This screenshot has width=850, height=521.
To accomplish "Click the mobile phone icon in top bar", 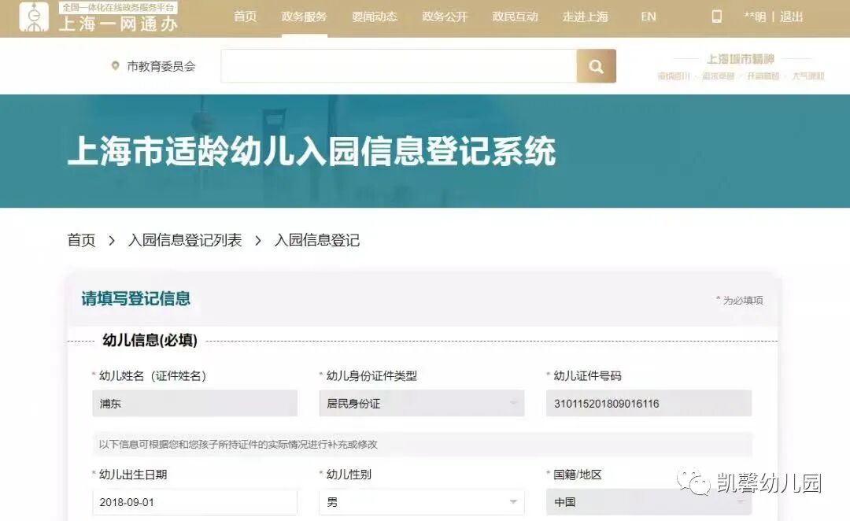I will [717, 16].
